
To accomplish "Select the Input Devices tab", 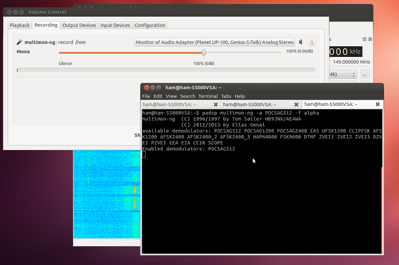I will pos(115,25).
